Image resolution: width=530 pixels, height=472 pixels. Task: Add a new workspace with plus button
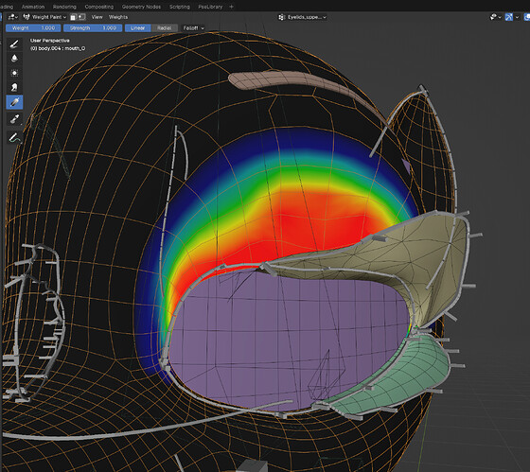[x=231, y=7]
